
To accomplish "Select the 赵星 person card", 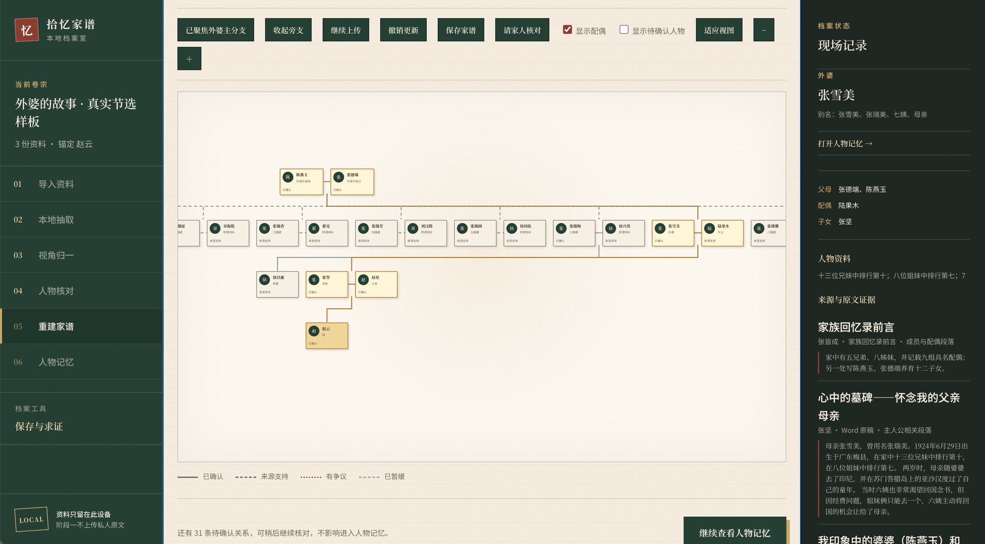I will pos(376,285).
